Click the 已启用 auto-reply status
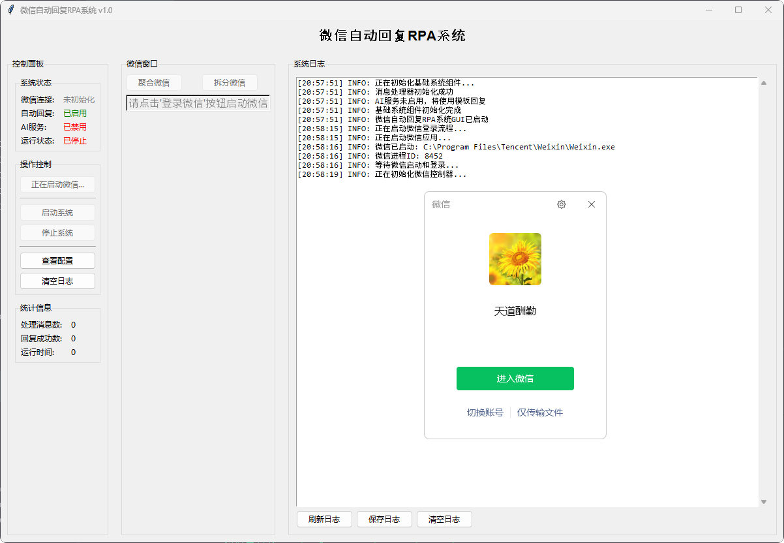 tap(75, 114)
